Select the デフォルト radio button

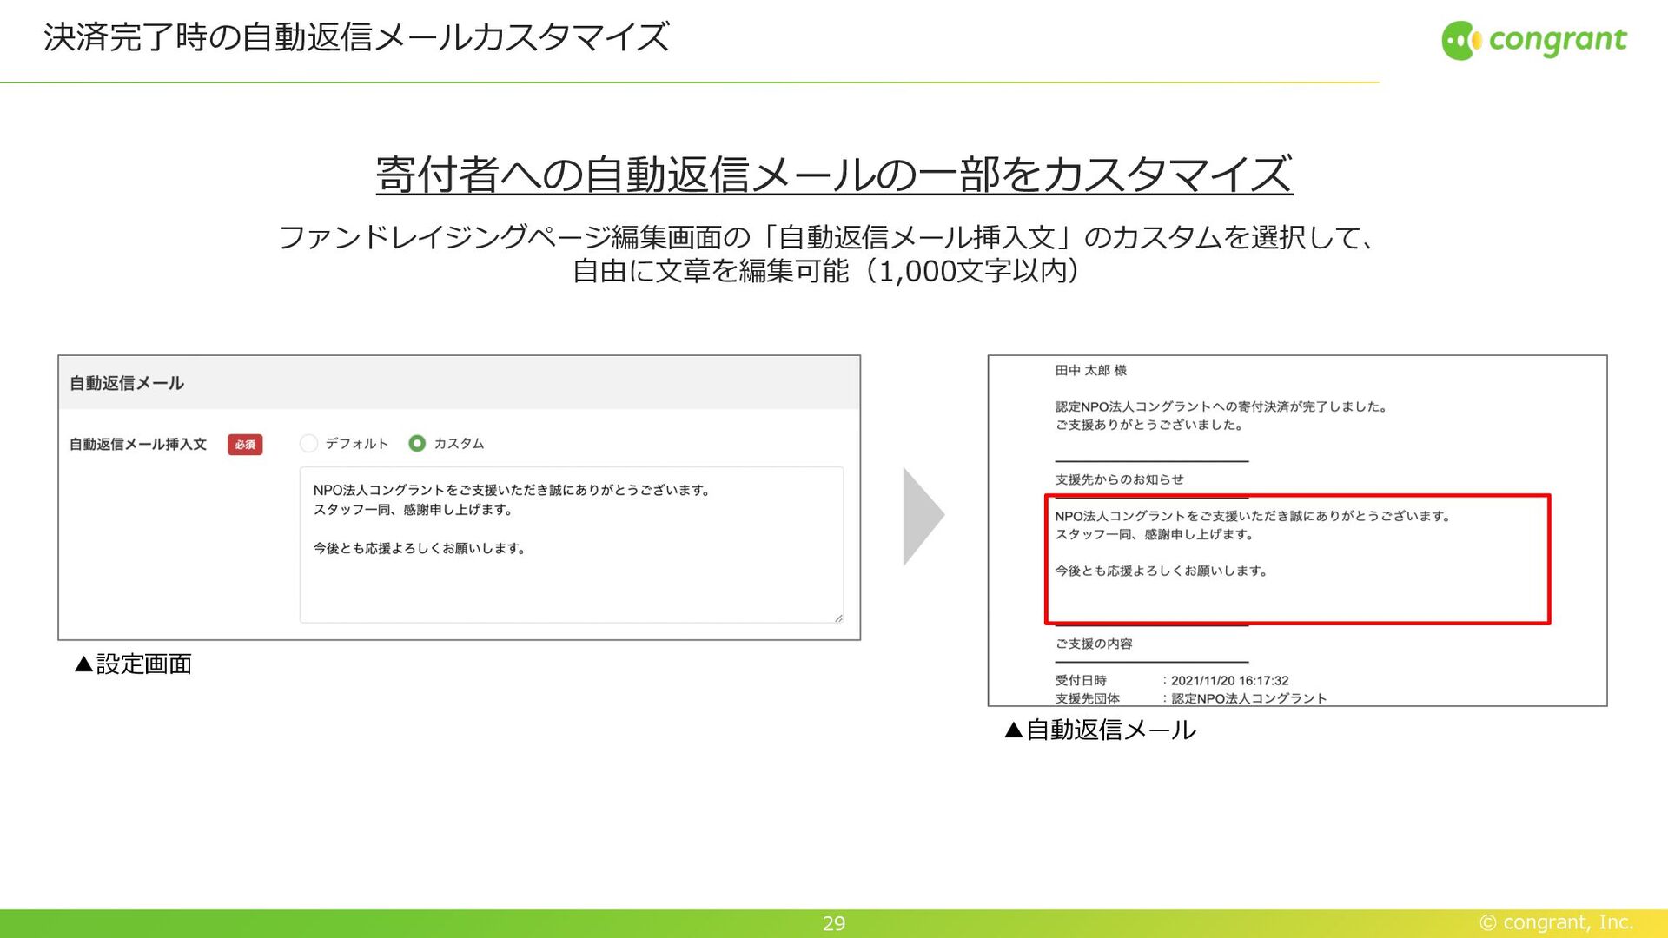coord(308,444)
